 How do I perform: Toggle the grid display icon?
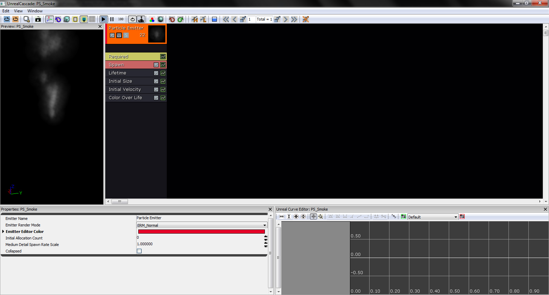point(92,19)
